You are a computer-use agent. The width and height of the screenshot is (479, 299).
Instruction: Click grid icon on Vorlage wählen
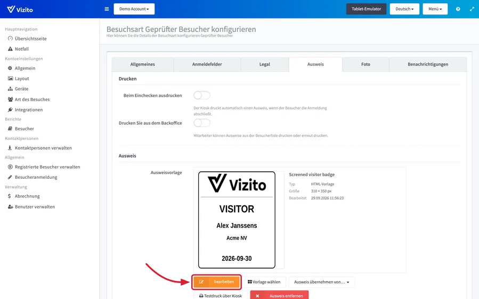pyautogui.click(x=249, y=282)
